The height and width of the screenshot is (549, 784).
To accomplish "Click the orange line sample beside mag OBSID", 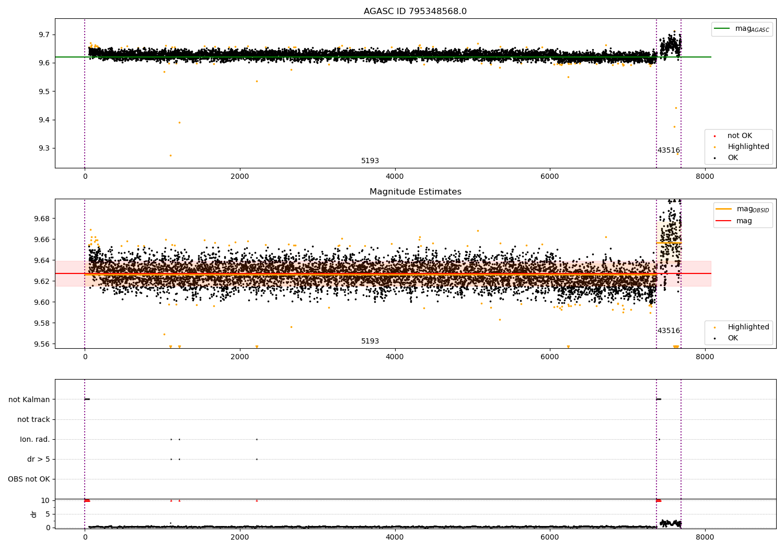I will tap(724, 209).
